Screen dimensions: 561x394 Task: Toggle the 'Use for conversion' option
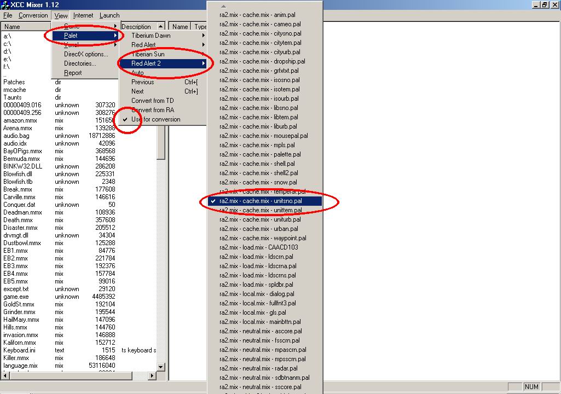[155, 119]
